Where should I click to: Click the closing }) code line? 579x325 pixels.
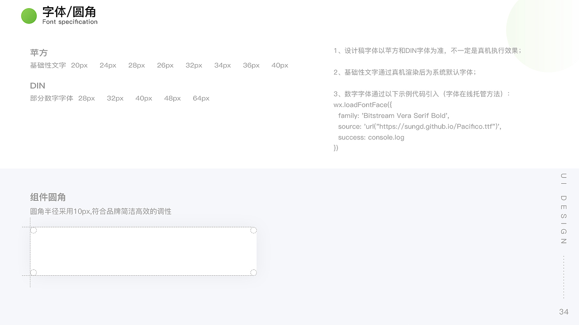point(336,148)
